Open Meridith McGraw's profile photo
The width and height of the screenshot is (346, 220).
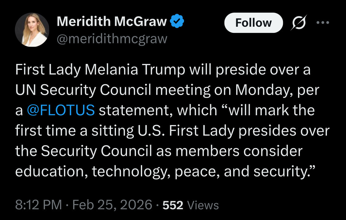[x=32, y=30]
